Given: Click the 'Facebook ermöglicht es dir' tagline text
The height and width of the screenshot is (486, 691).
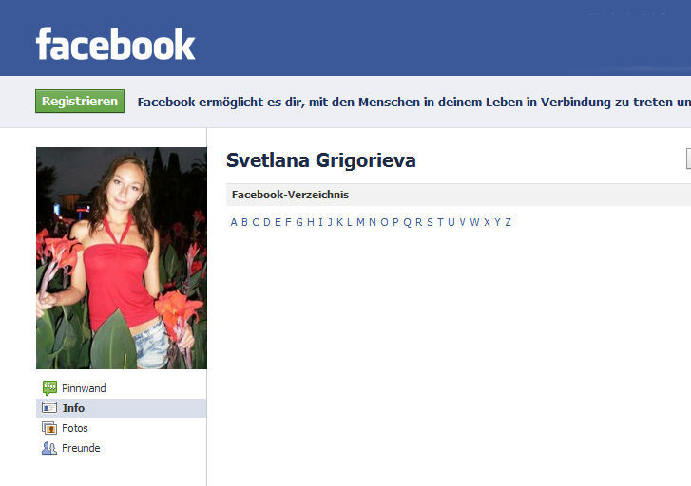Looking at the screenshot, I should click(413, 103).
